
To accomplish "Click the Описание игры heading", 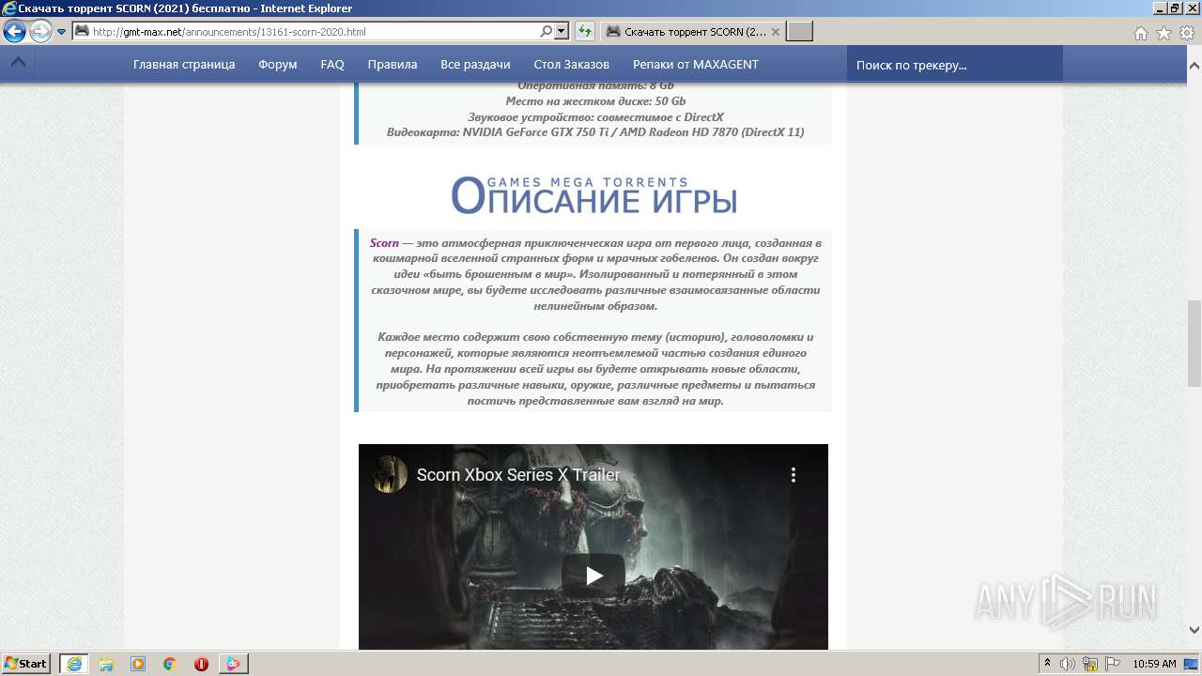I will (593, 195).
